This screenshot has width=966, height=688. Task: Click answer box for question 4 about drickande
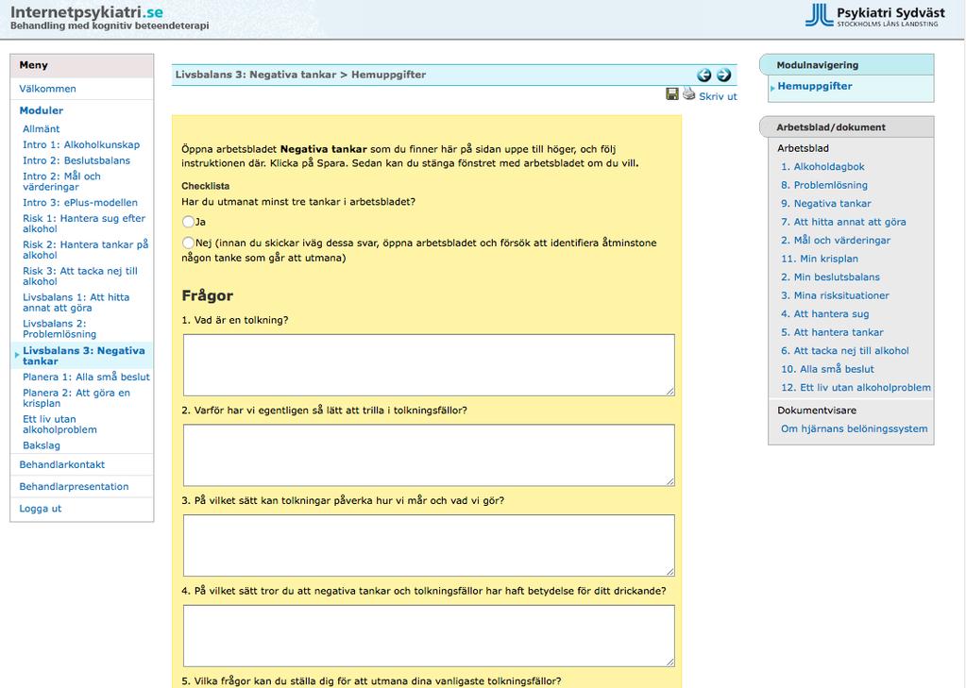(x=429, y=636)
